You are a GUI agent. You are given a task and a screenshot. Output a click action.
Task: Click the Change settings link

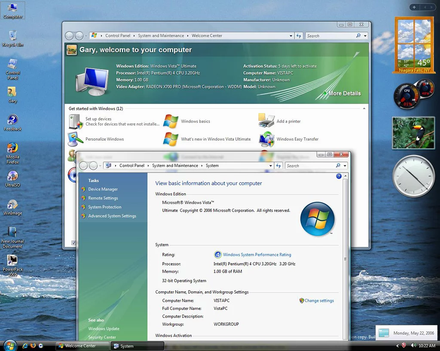pyautogui.click(x=319, y=300)
